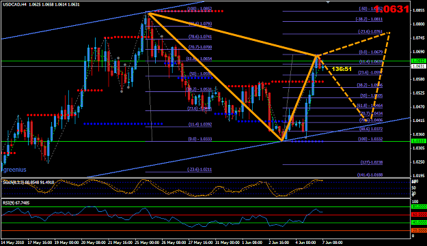Click the 21 May 16:00 time label
This screenshot has height=246, width=427.
[120, 243]
